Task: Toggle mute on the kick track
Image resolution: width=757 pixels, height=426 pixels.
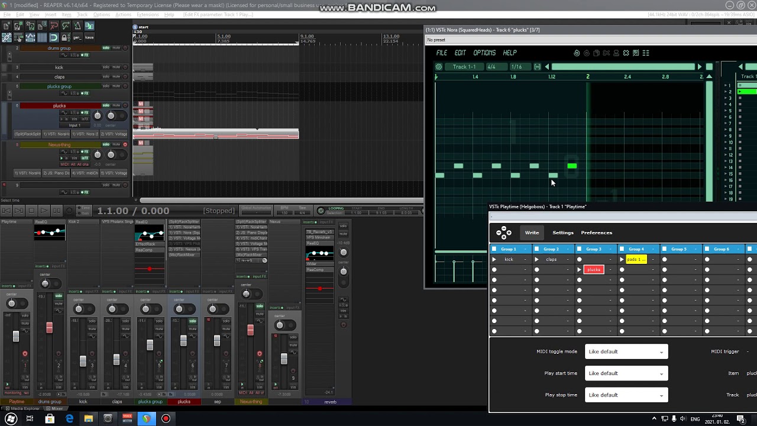Action: tap(116, 67)
